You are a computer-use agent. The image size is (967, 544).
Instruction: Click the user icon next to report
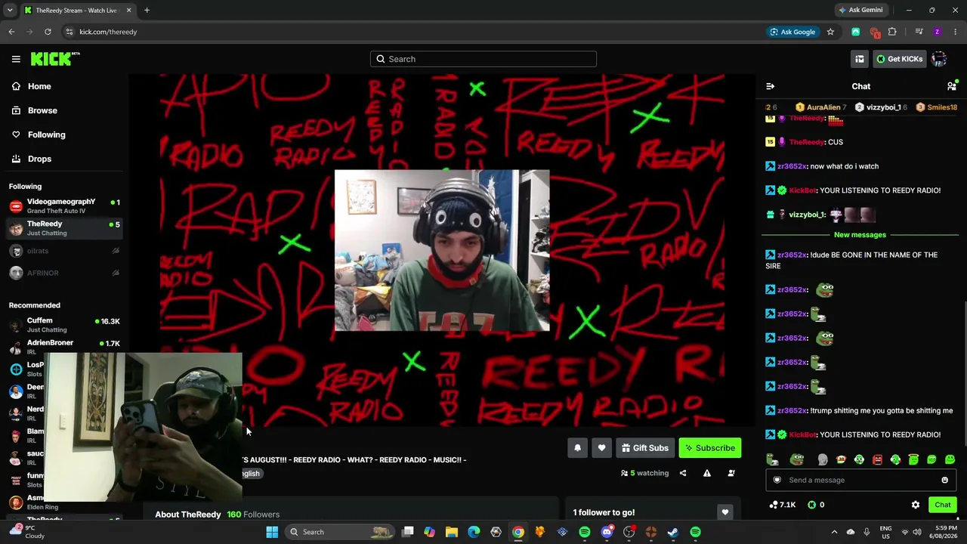pos(731,473)
